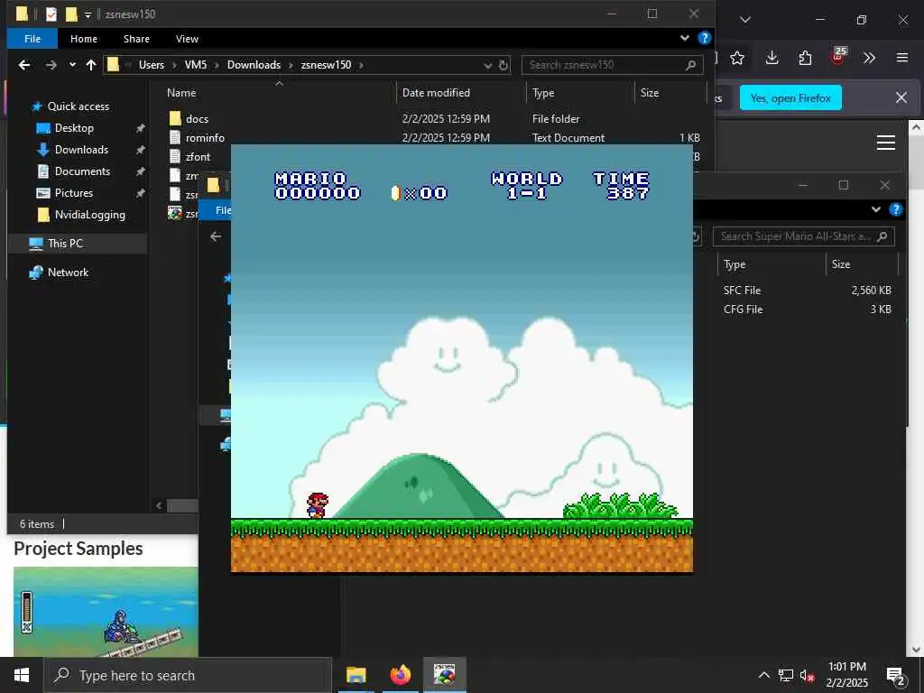
Task: Open recent locations dropdown arrow
Action: 72,65
